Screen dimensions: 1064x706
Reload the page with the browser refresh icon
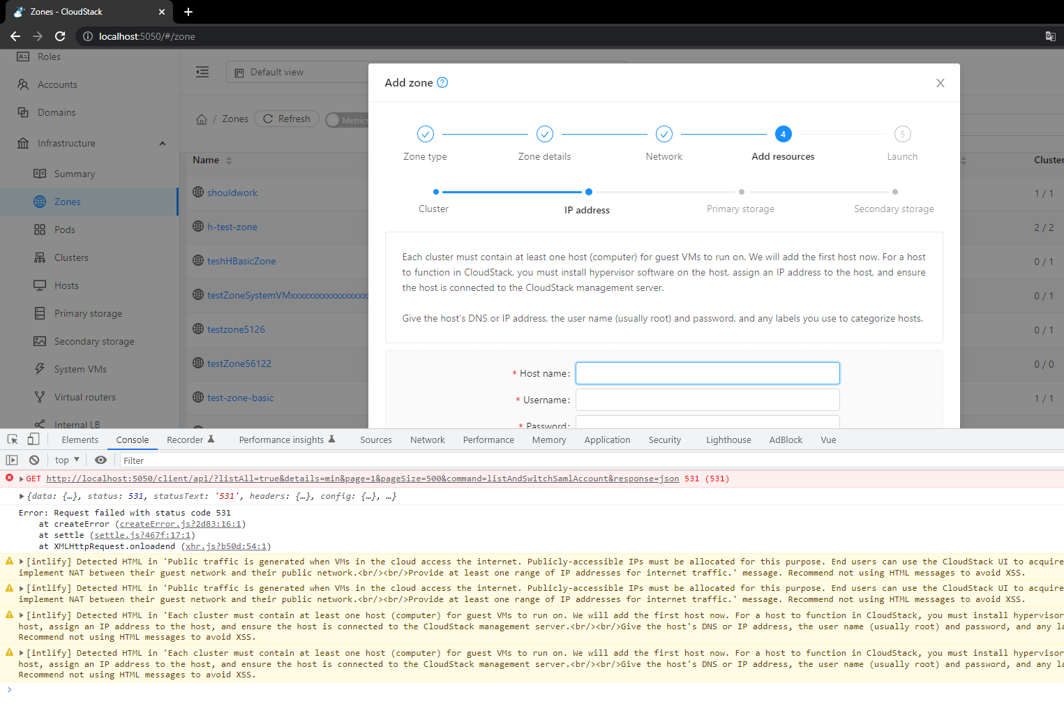click(60, 36)
